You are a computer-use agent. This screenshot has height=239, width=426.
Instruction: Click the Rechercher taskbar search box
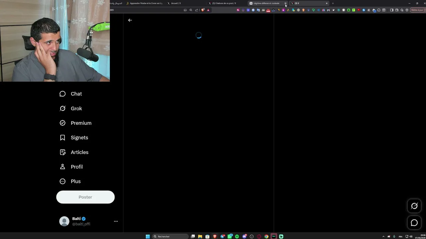click(170, 236)
